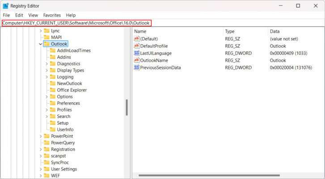Click the NewOutlook folder icon
Image resolution: width=325 pixels, height=179 pixels.
click(x=52, y=84)
